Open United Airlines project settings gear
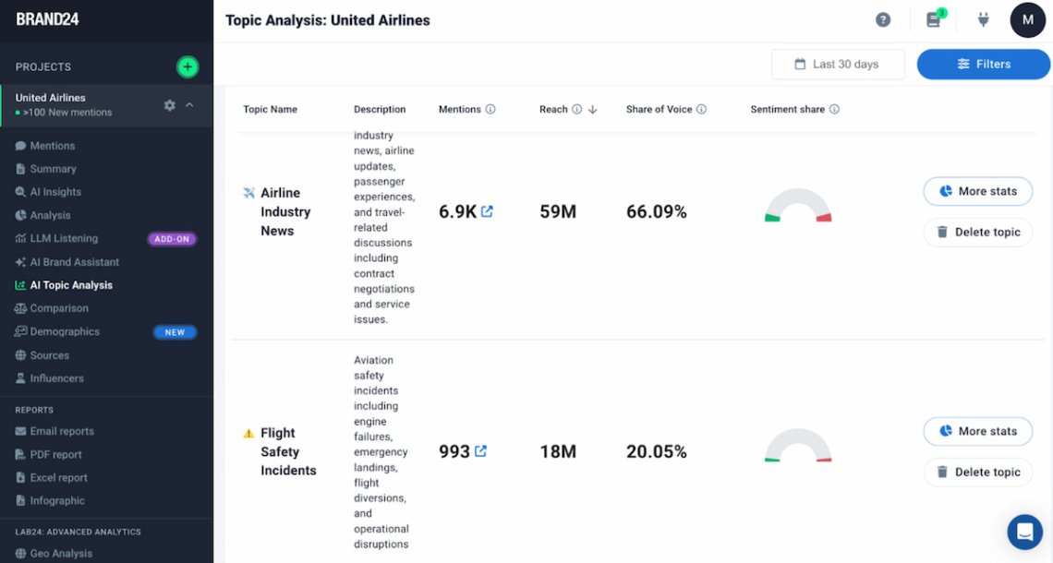1053x563 pixels. point(170,105)
